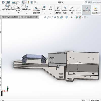Viewport: 101px width, 101px height.
Task: Expand the 参考 geometry dropdown arrow
Action: [x=51, y=13]
